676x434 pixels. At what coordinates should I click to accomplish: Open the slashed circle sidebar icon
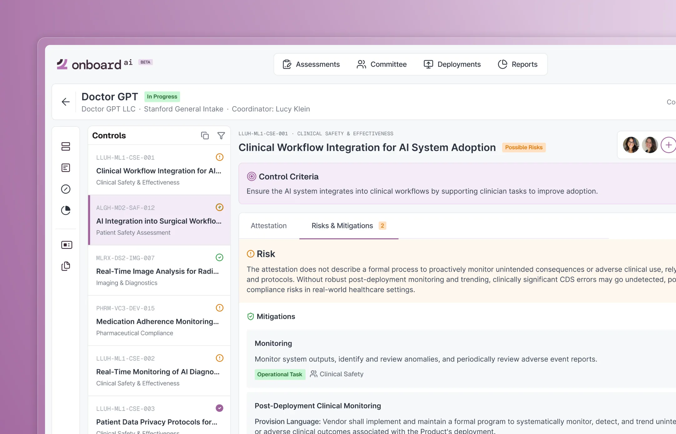point(66,189)
